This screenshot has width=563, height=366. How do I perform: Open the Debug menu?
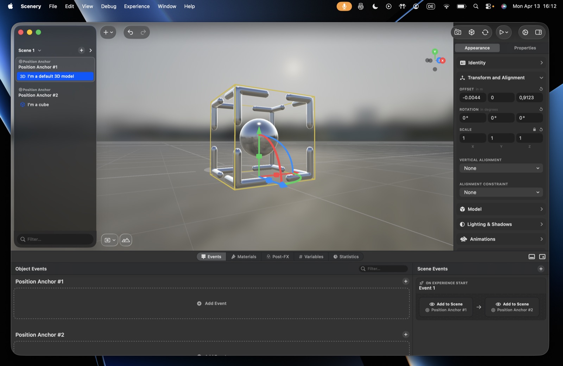point(109,6)
